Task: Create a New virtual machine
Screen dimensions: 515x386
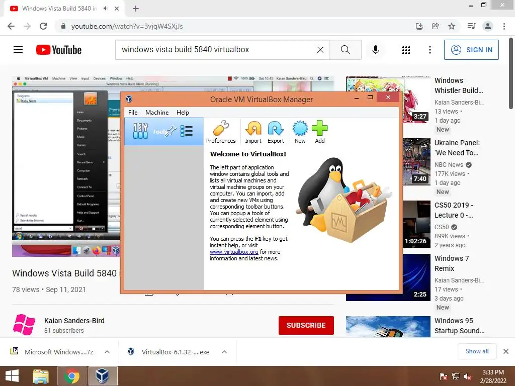Action: pyautogui.click(x=300, y=132)
